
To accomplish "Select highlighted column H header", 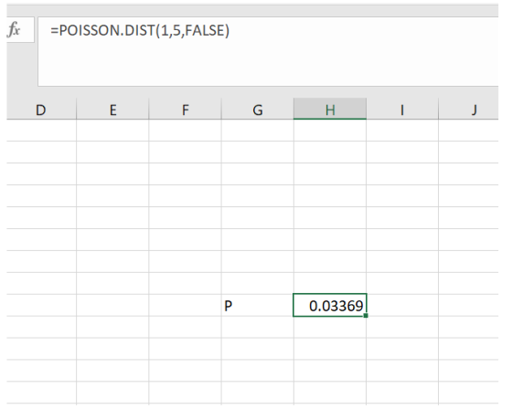I will click(330, 110).
